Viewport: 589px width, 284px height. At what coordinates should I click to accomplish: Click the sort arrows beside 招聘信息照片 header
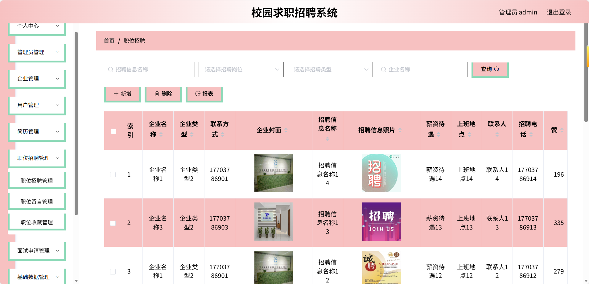click(x=400, y=130)
